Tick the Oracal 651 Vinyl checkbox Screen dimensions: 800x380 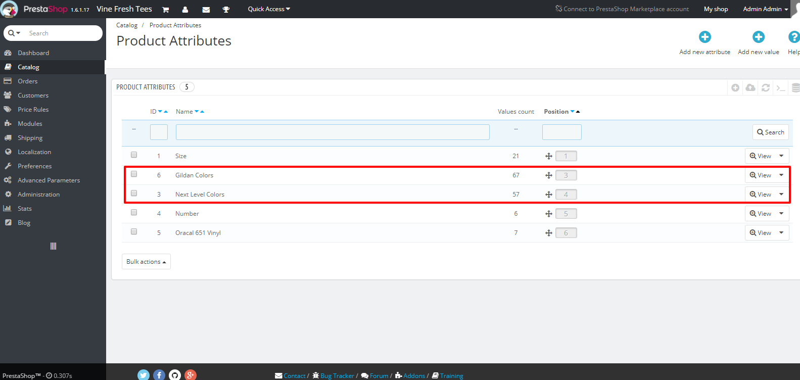point(134,231)
